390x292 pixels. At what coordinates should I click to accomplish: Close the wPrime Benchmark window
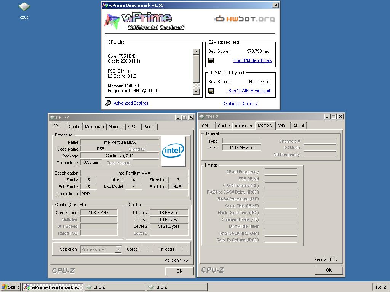(x=276, y=5)
